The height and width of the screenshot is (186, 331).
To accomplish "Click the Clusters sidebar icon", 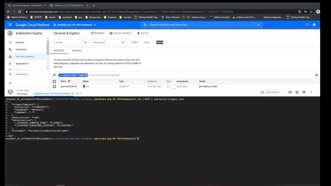I will pyautogui.click(x=10, y=42).
